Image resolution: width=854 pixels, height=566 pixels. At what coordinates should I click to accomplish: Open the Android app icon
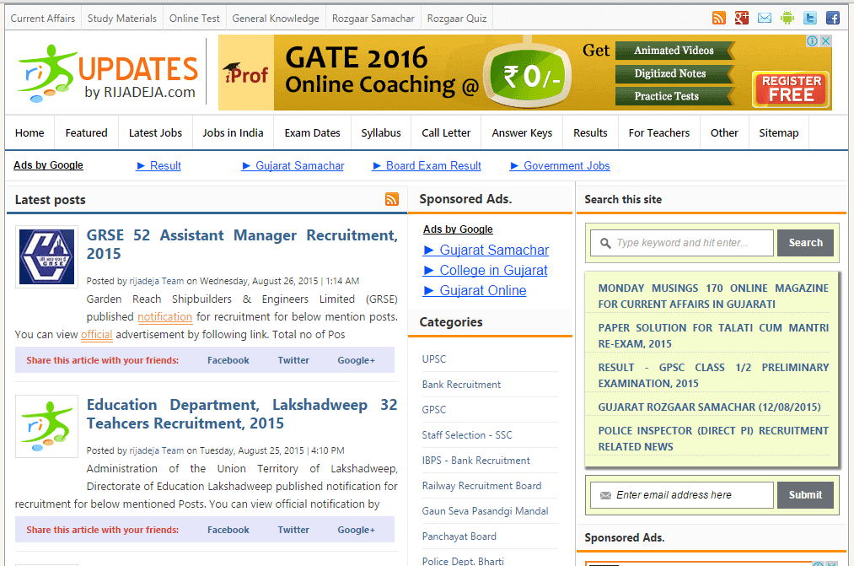(787, 17)
